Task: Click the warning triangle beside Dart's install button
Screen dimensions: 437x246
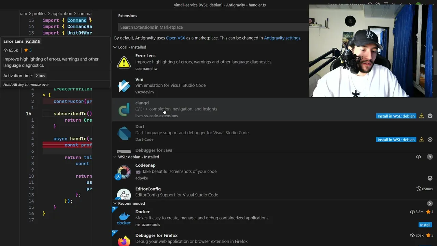Action: click(421, 139)
